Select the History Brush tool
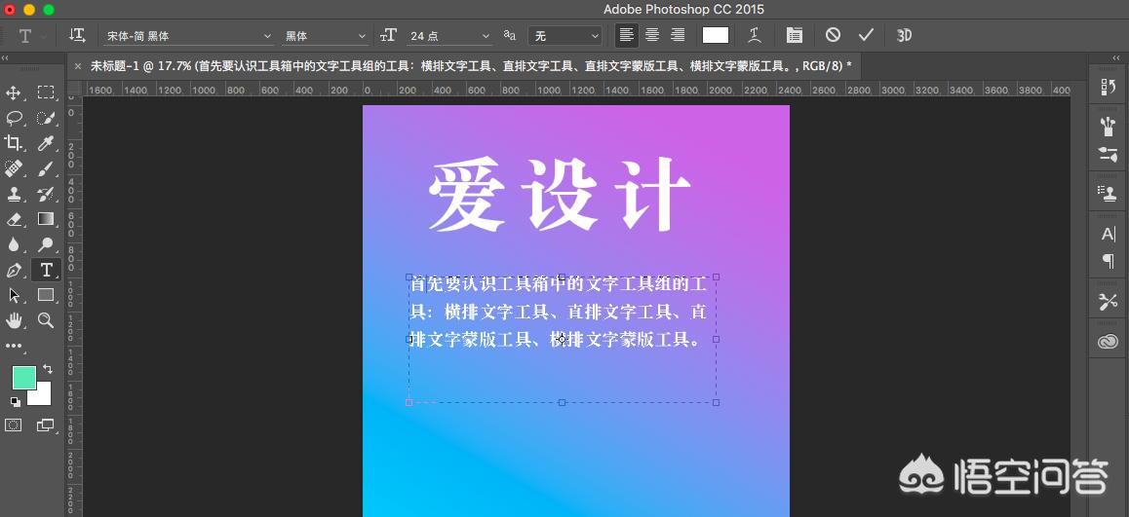Screen dimensions: 1129x517 [x=46, y=194]
